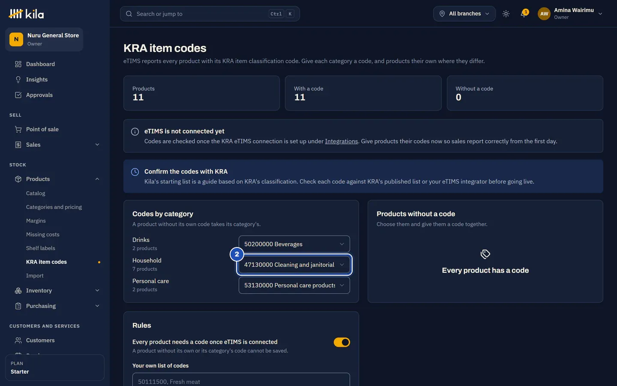Screen dimensions: 617x386
Task: Click the 'Your own list of codes' input
Action: pyautogui.click(x=241, y=380)
